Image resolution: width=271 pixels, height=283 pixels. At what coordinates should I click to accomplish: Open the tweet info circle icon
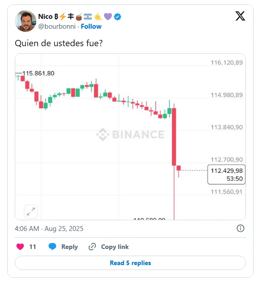click(241, 228)
